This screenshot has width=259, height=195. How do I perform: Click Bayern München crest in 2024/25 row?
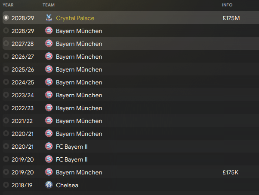tap(49, 82)
